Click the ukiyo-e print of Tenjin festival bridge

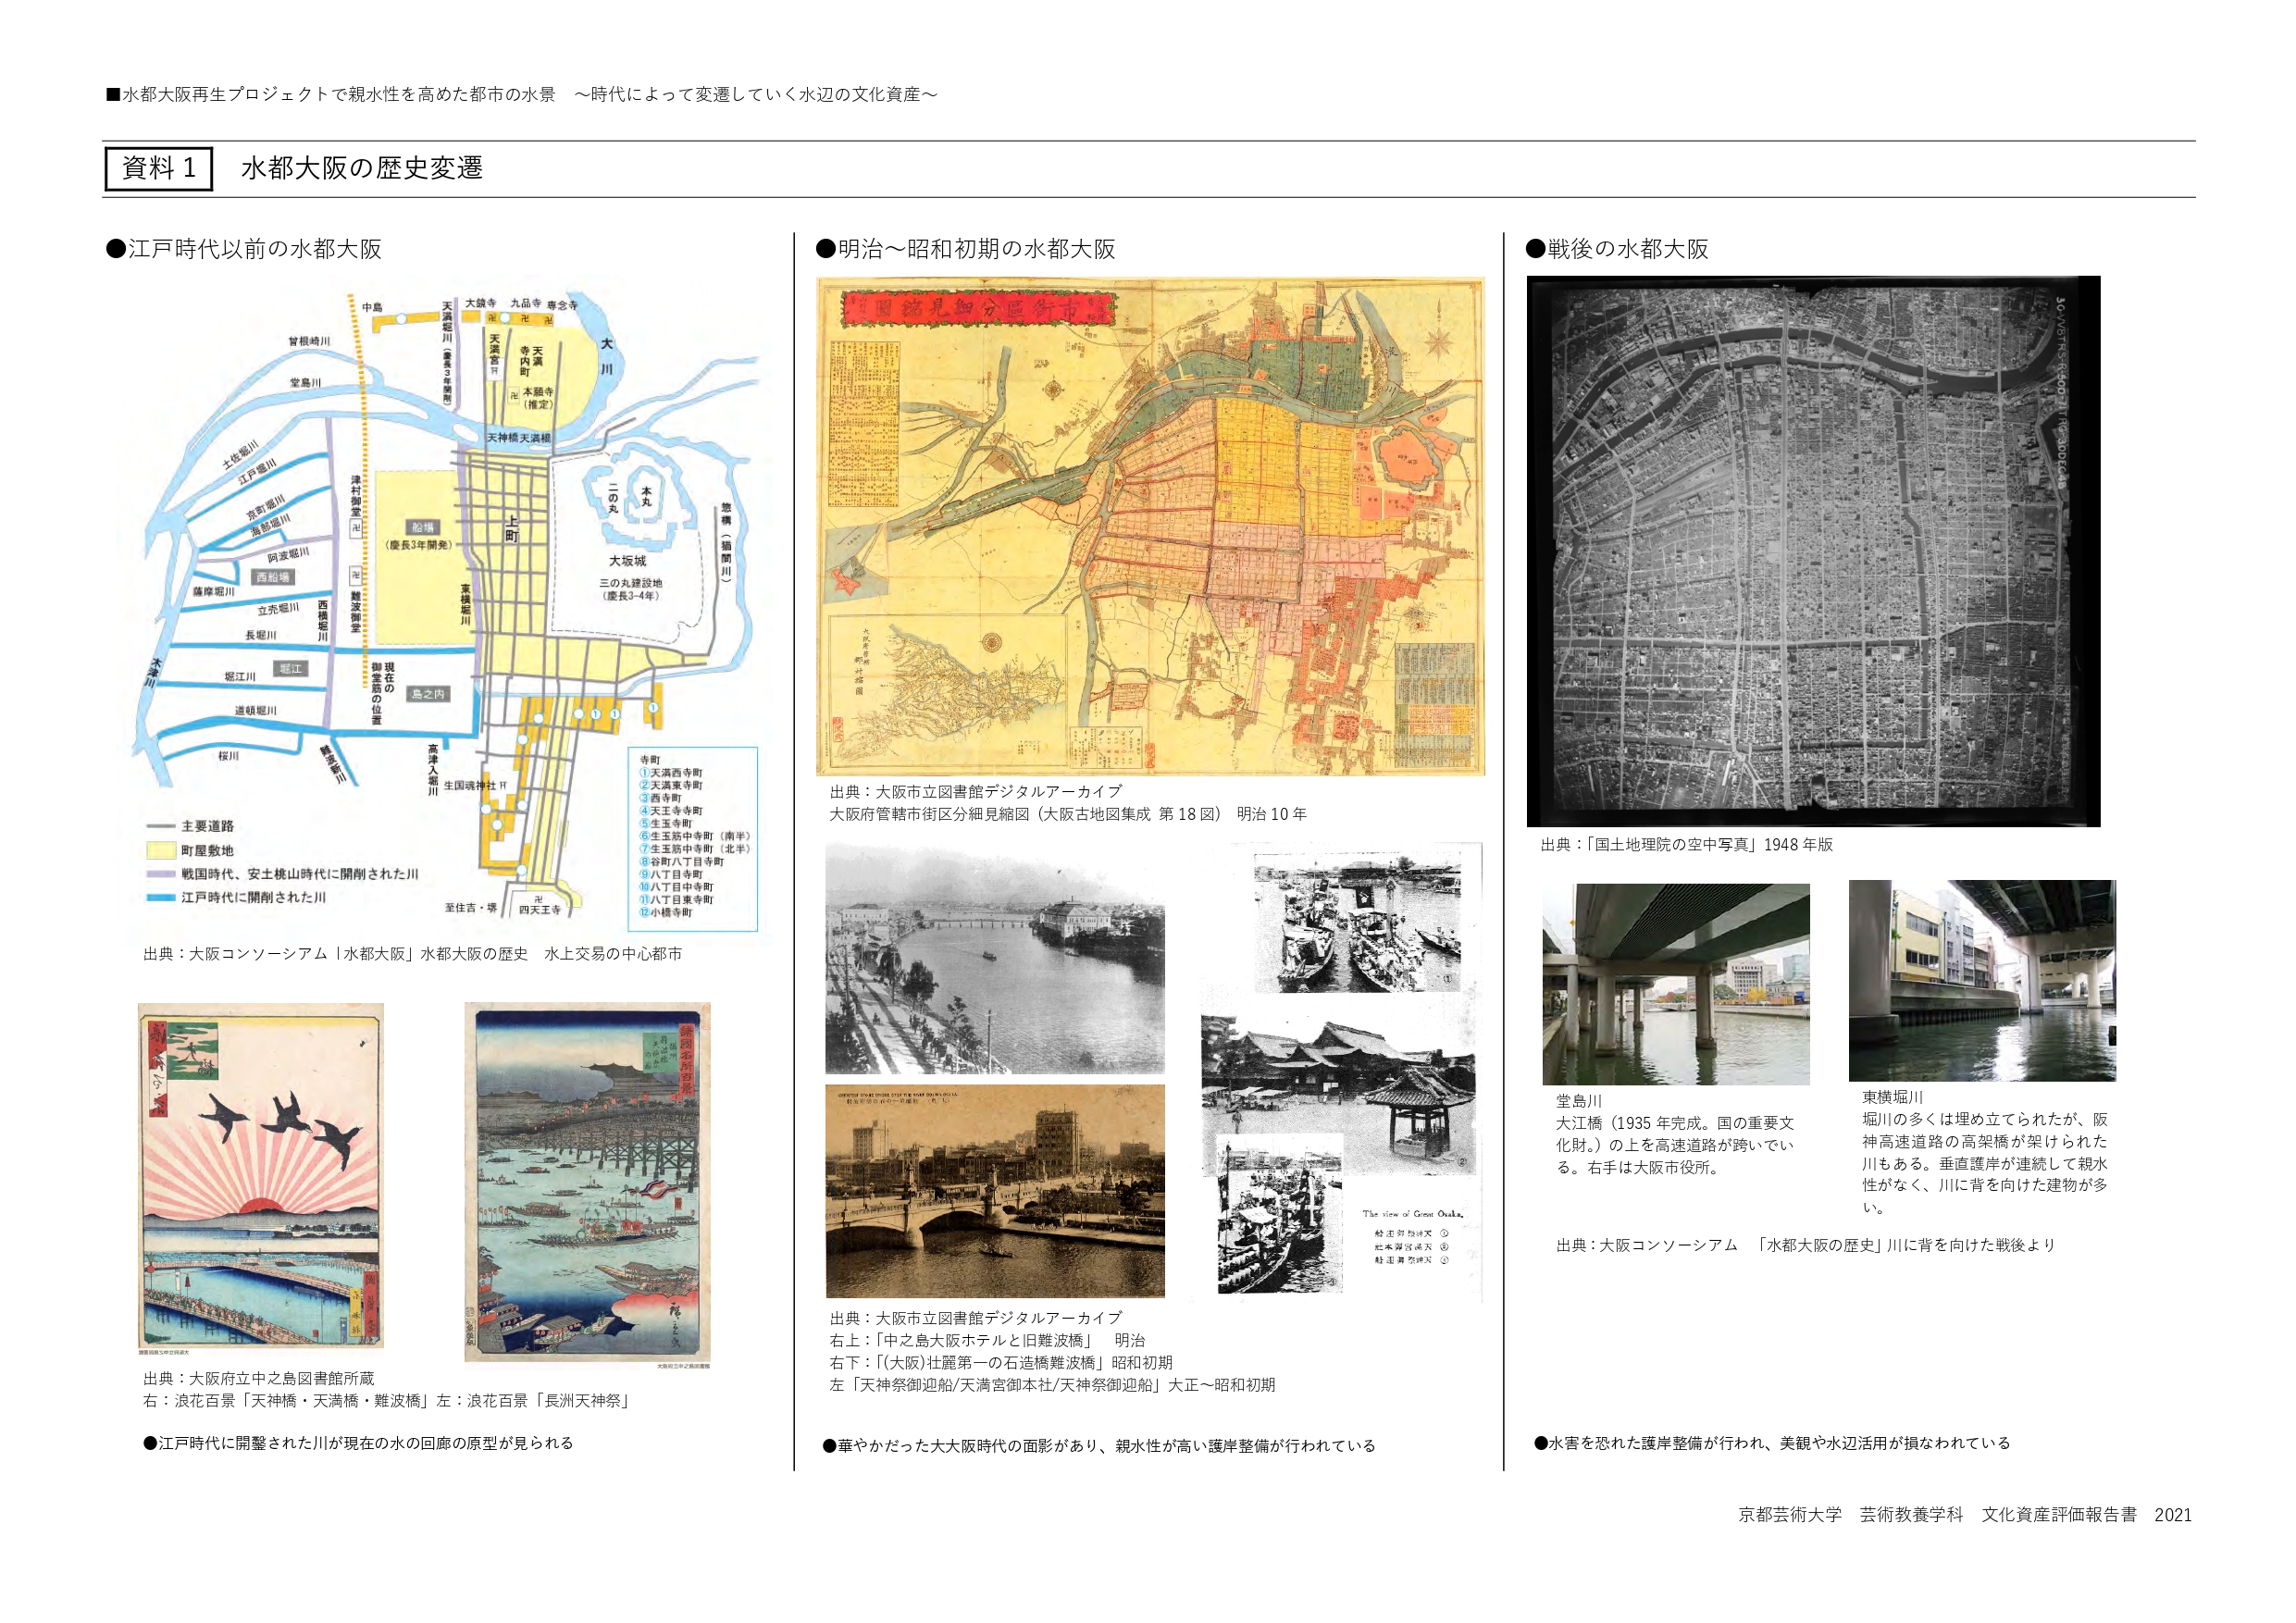coord(587,1181)
